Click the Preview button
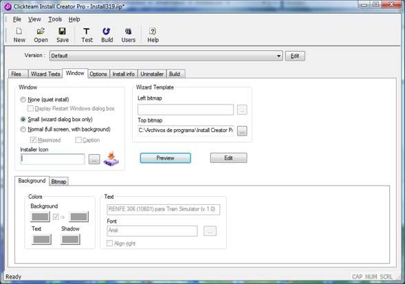Screen dimensions: 405x284 pyautogui.click(x=165, y=158)
